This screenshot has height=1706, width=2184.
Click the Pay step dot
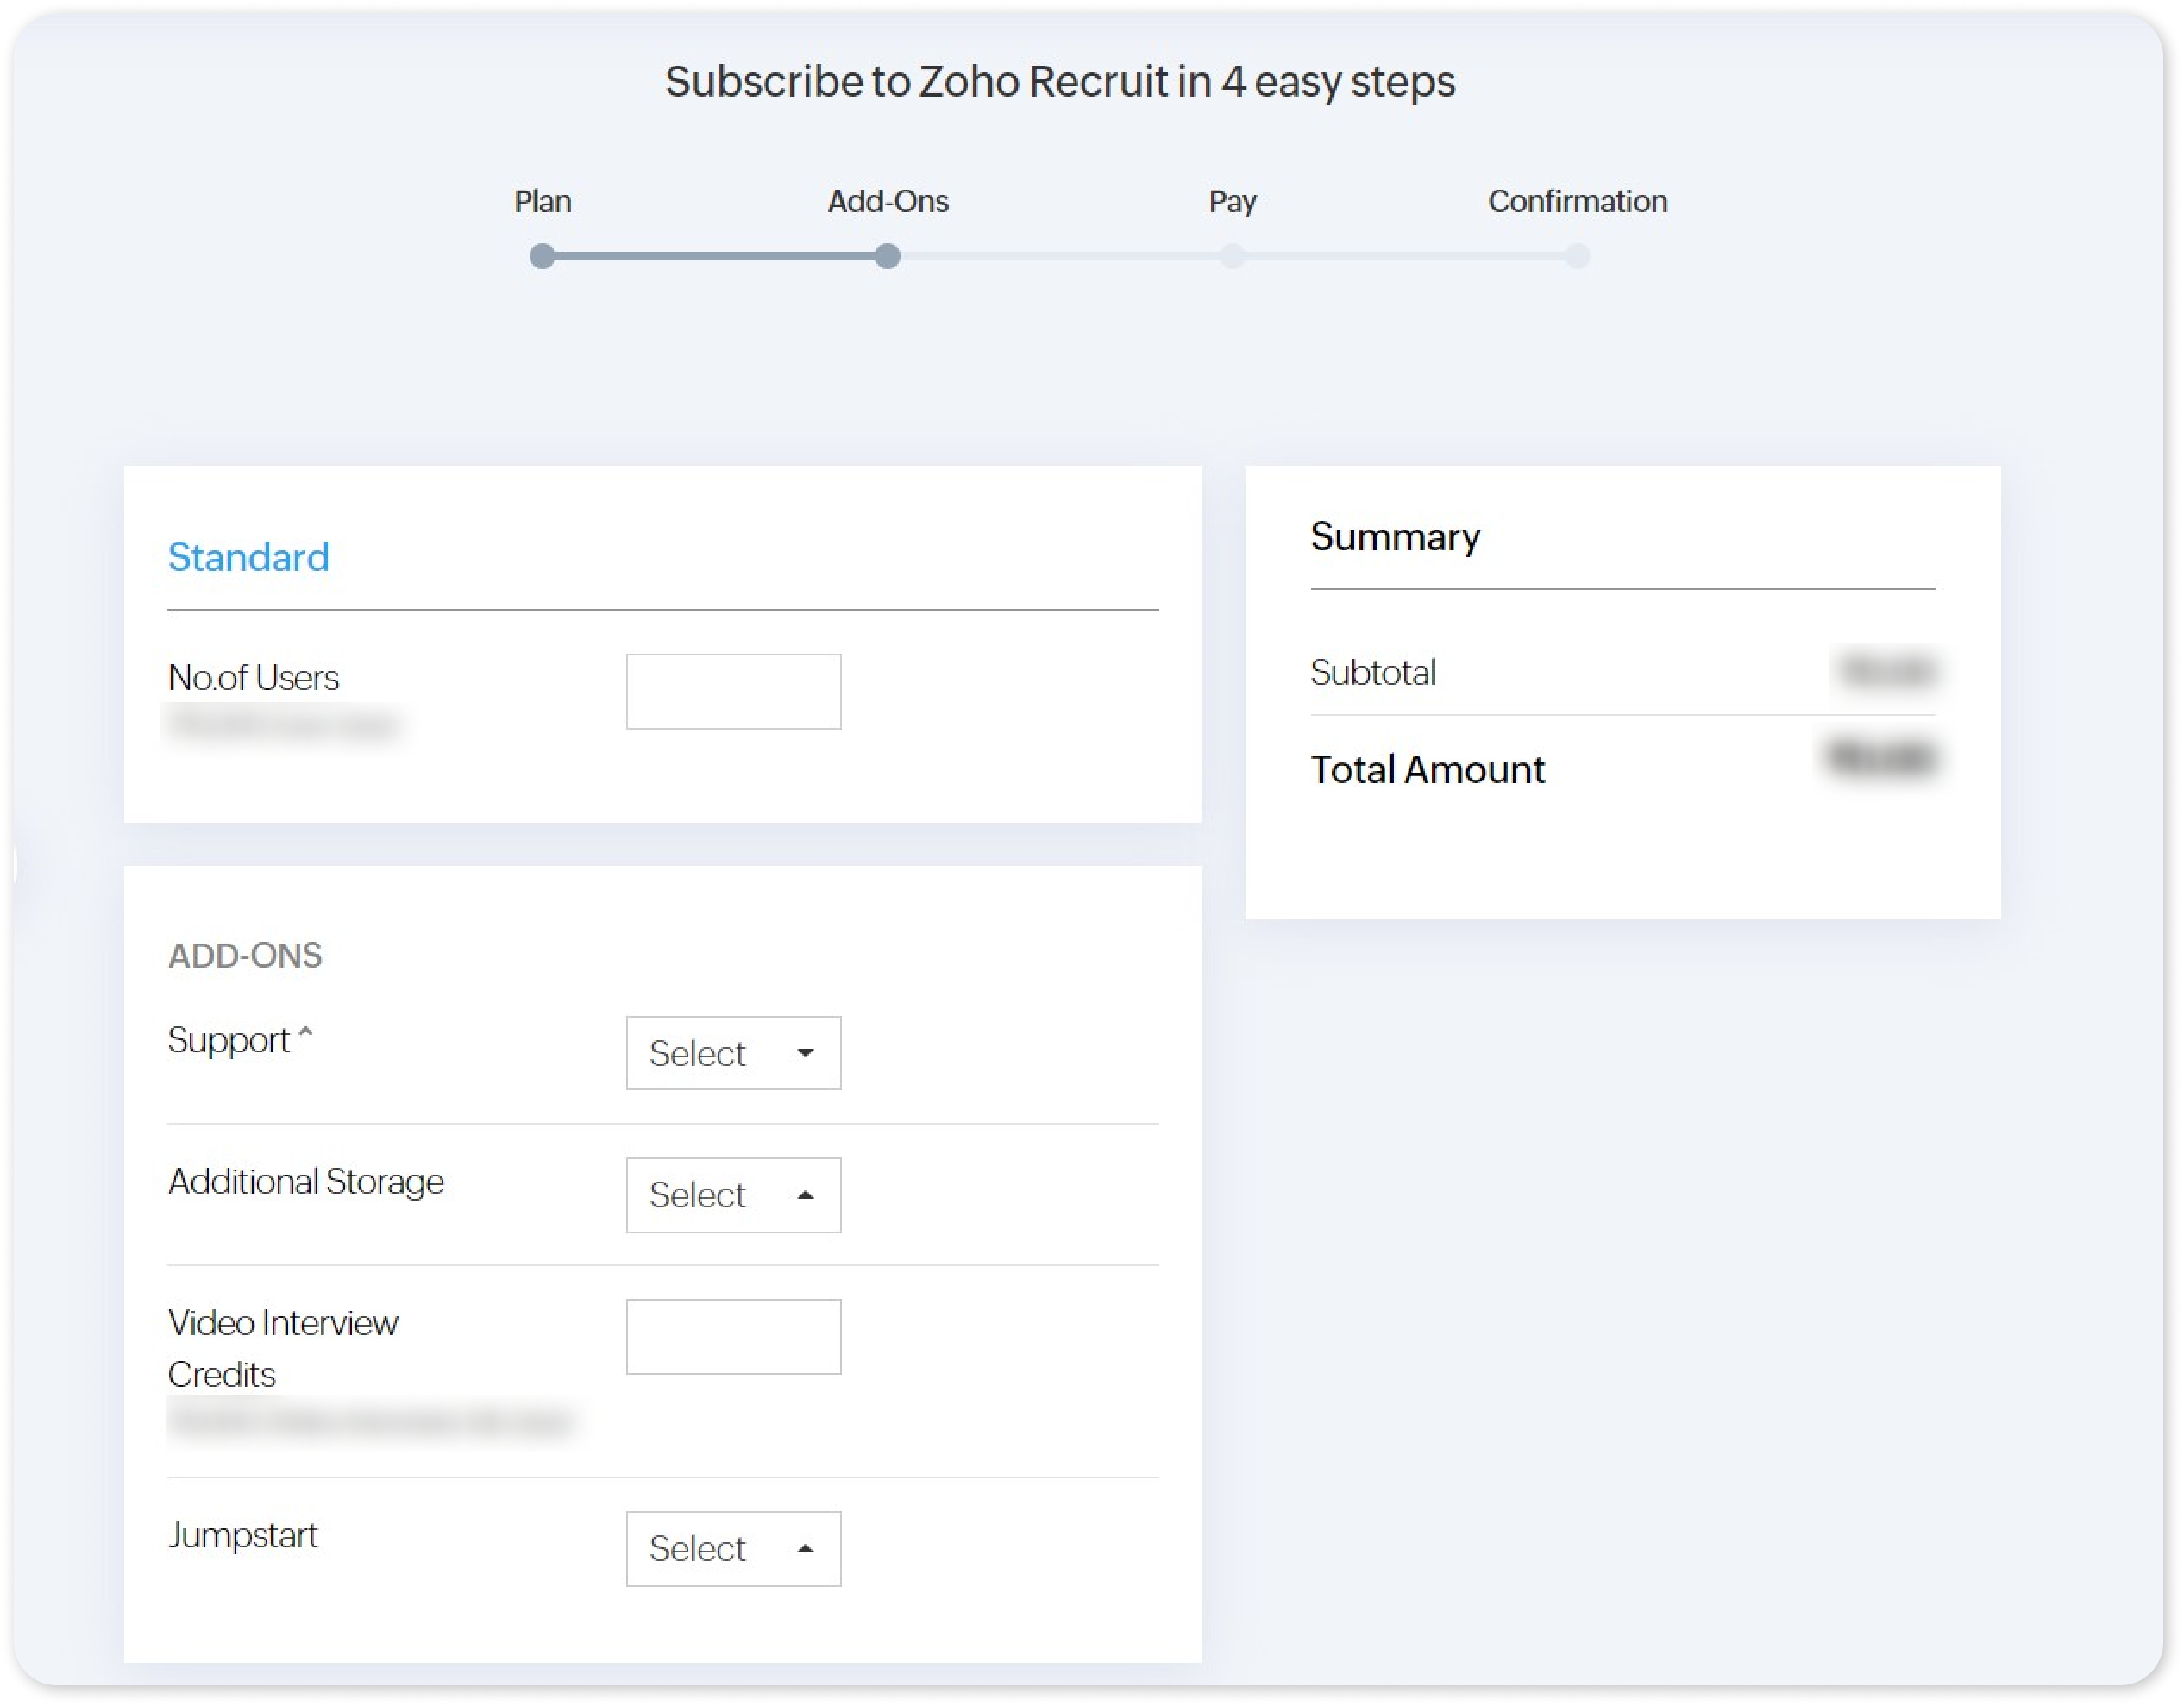(x=1232, y=257)
